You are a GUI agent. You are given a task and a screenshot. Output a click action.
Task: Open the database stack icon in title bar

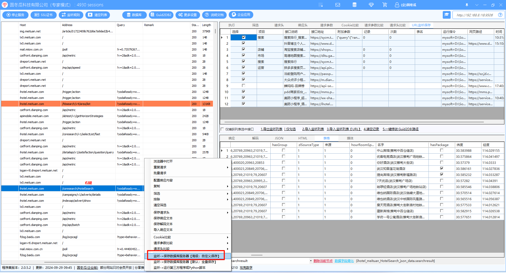click(x=354, y=5)
